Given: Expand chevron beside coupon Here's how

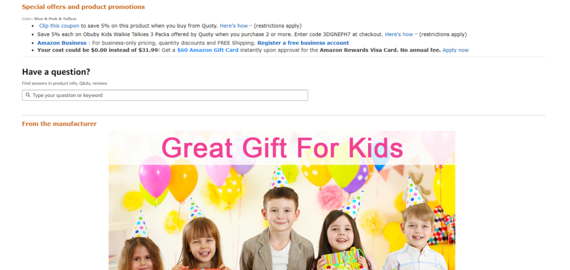Looking at the screenshot, I should [x=251, y=26].
